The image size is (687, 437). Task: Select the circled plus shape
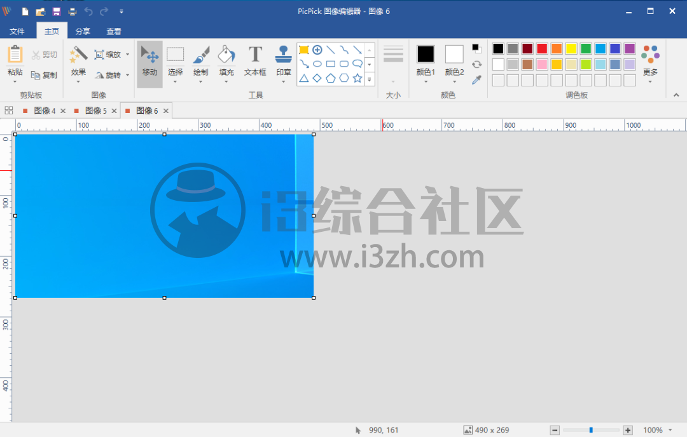pos(317,50)
